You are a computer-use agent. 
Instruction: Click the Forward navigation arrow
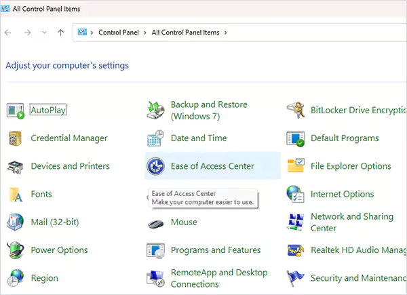27,33
